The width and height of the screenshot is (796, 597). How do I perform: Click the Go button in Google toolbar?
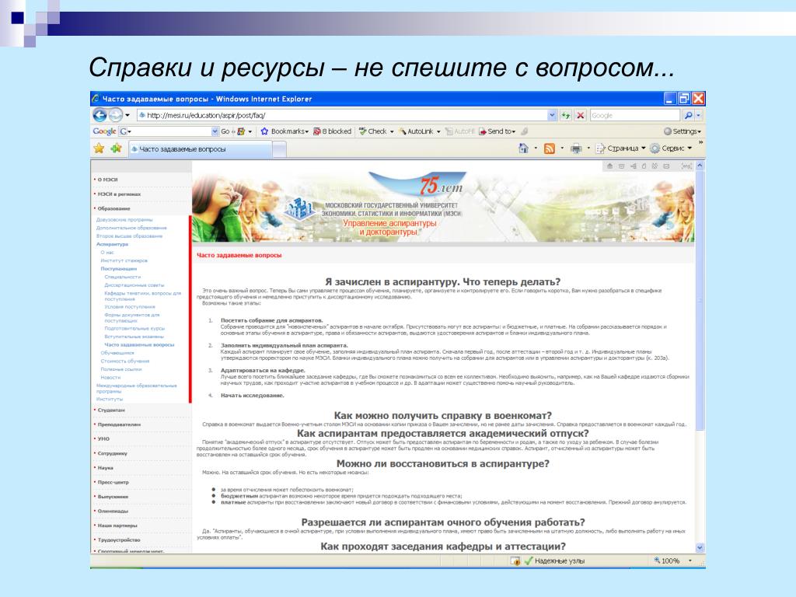click(x=225, y=131)
